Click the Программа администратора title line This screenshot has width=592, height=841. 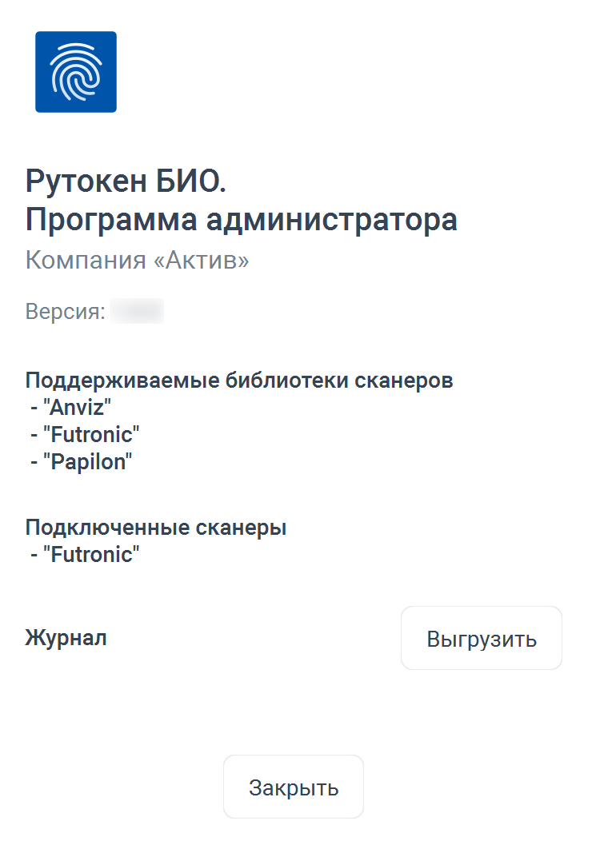point(242,220)
